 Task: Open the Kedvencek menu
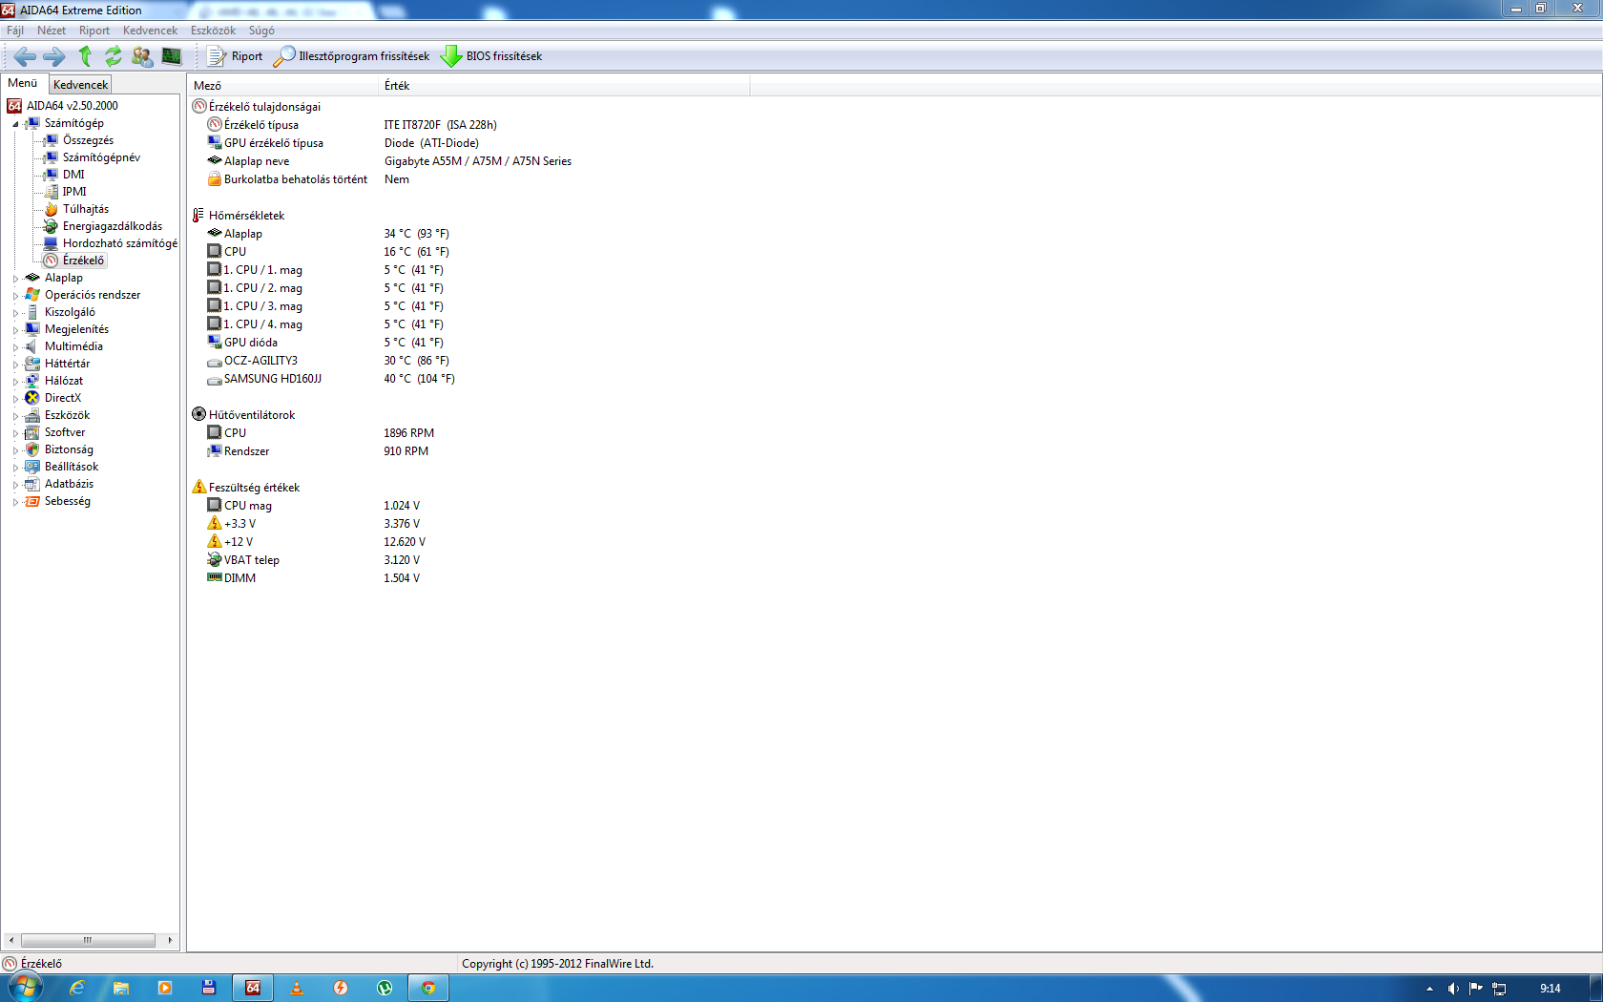click(x=150, y=31)
